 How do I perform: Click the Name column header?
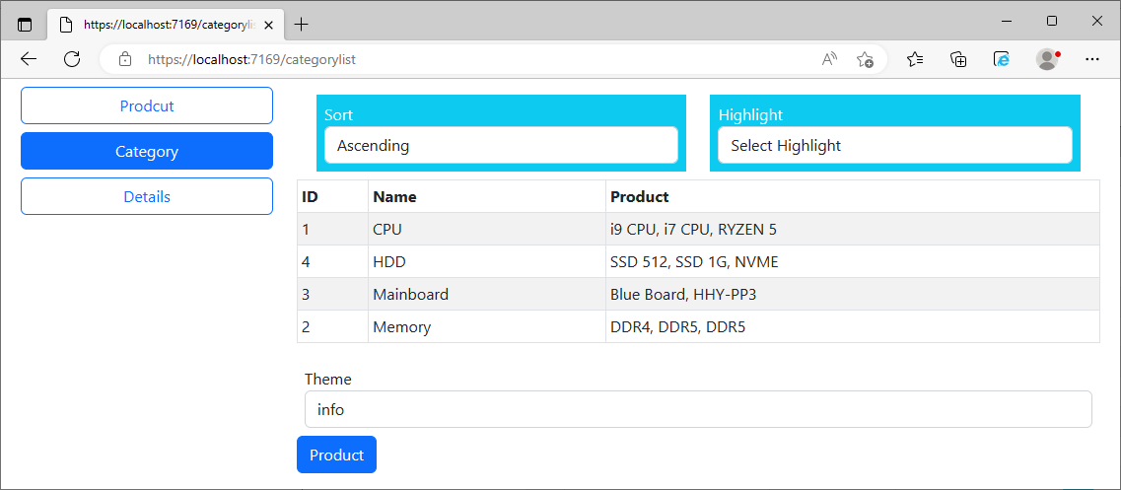[x=487, y=196]
